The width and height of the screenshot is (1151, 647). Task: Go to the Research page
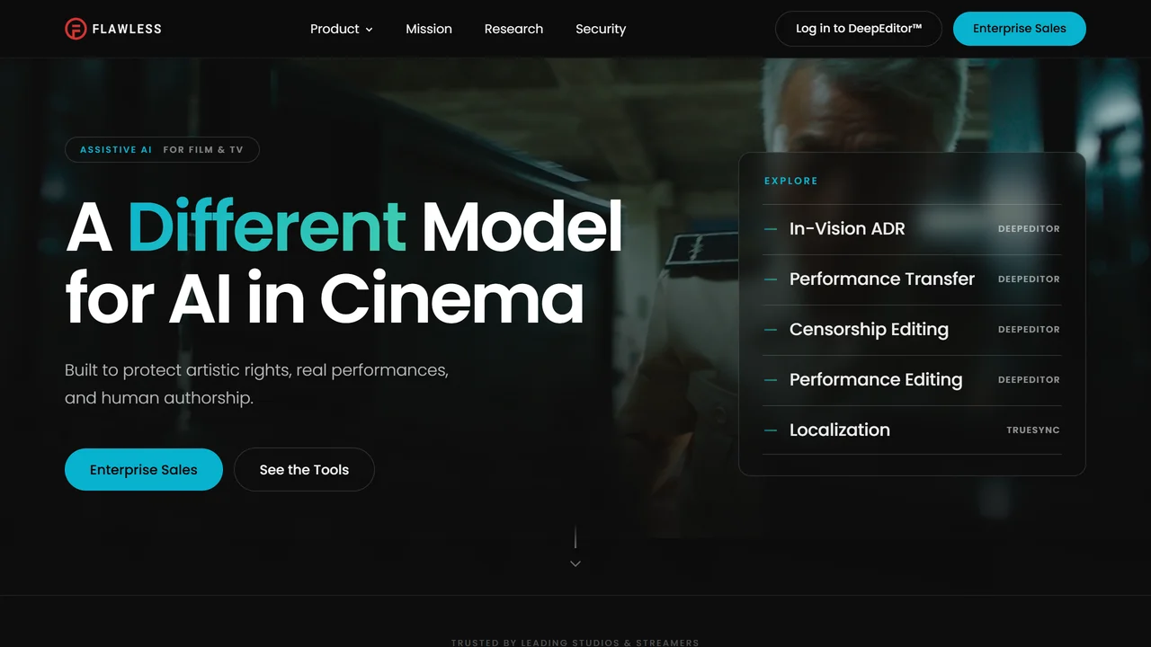(513, 29)
